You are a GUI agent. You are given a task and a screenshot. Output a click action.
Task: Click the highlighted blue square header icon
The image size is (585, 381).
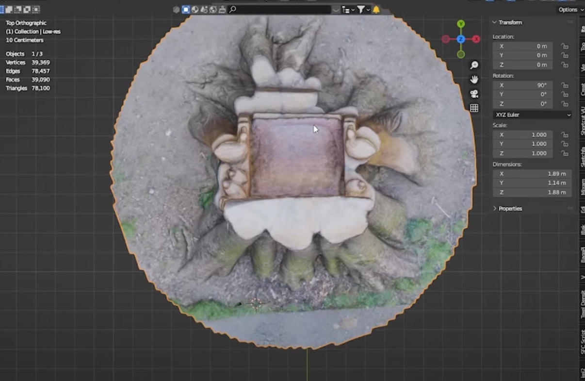pos(186,9)
